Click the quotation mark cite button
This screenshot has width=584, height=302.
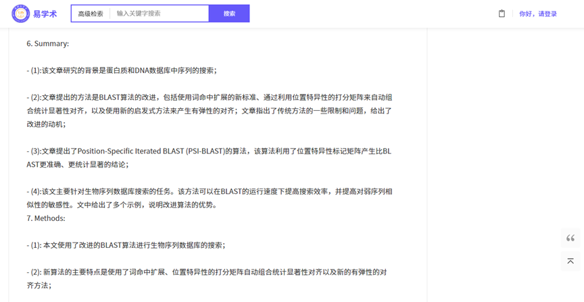pos(570,238)
